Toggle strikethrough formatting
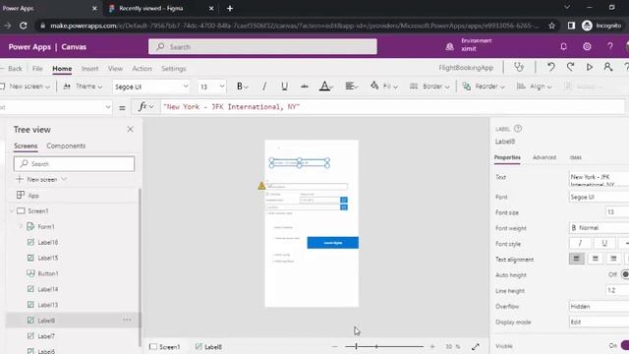Image resolution: width=629 pixels, height=354 pixels. click(x=305, y=87)
